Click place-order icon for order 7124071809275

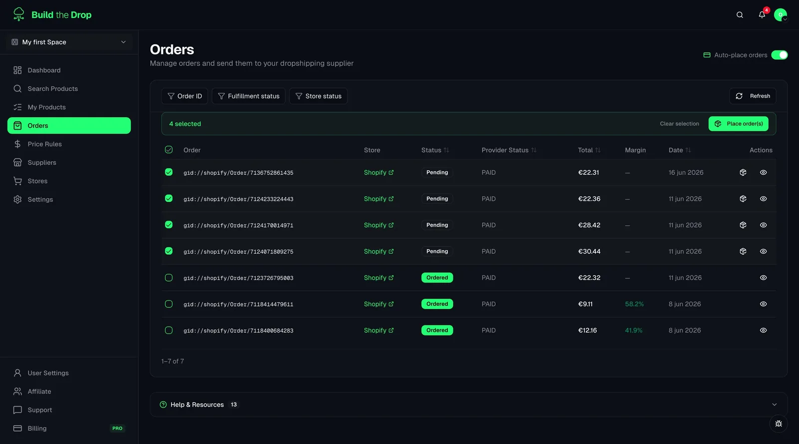point(743,252)
